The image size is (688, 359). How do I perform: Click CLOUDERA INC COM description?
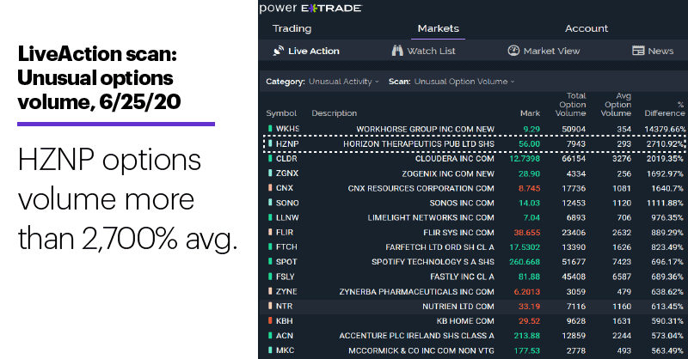[x=455, y=158]
